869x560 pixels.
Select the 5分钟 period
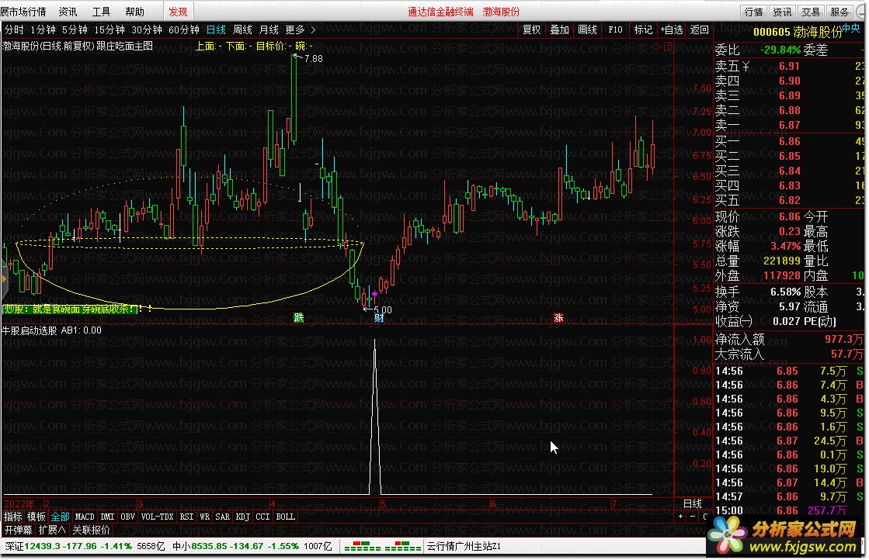click(x=75, y=30)
